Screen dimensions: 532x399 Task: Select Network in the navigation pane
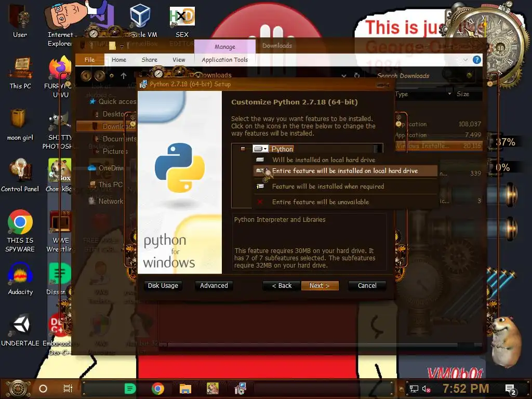click(x=106, y=201)
